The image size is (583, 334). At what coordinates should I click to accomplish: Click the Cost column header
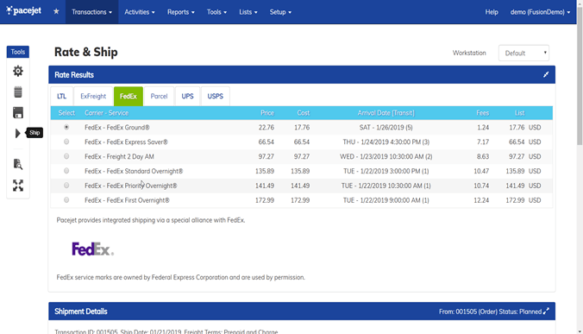point(303,113)
